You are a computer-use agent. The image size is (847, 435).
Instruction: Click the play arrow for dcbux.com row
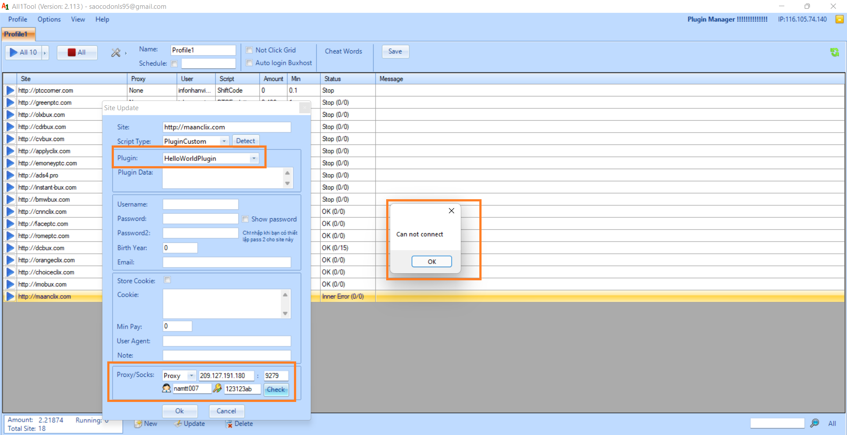click(10, 248)
